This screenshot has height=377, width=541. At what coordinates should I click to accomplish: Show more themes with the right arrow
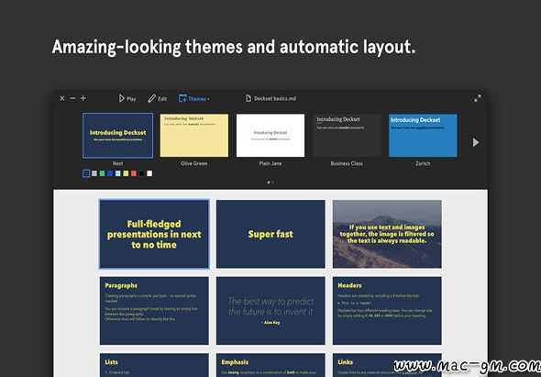476,142
